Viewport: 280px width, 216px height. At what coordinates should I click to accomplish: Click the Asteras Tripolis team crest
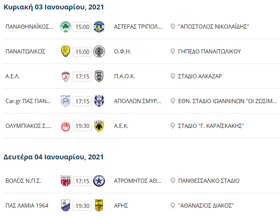99,27
